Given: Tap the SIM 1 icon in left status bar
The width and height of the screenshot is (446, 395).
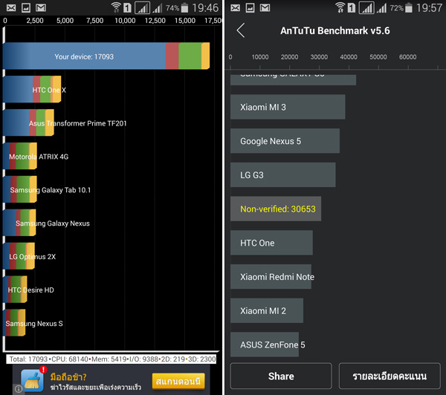Looking at the screenshot, I should point(127,7).
